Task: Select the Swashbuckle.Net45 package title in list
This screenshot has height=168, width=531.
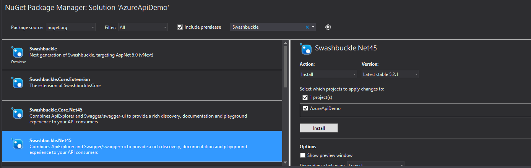Action: coord(50,141)
